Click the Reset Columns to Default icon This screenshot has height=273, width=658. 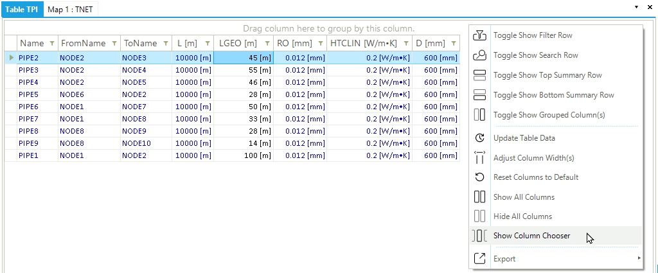coord(479,177)
